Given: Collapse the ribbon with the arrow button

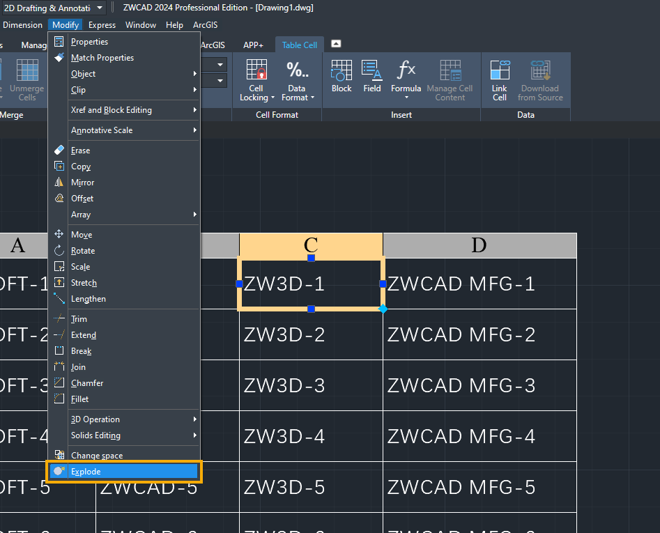Looking at the screenshot, I should [x=336, y=44].
